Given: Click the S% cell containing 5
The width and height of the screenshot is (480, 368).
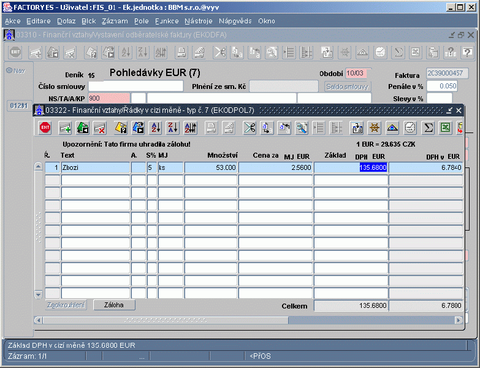Looking at the screenshot, I should click(152, 168).
